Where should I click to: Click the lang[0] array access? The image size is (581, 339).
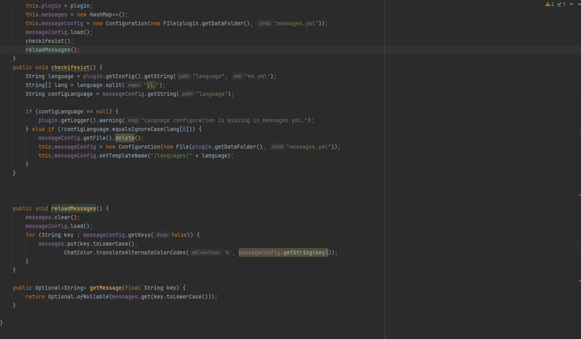pyautogui.click(x=178, y=129)
